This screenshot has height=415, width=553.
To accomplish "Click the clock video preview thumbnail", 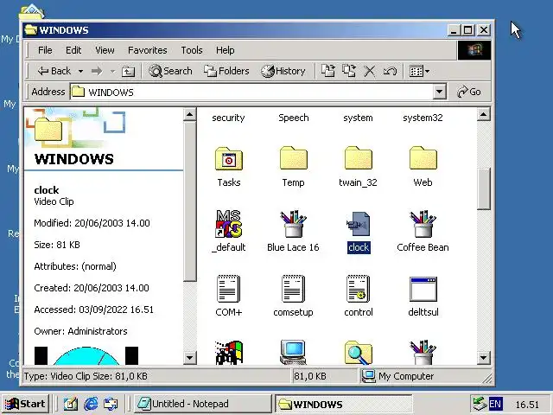I will [x=86, y=355].
